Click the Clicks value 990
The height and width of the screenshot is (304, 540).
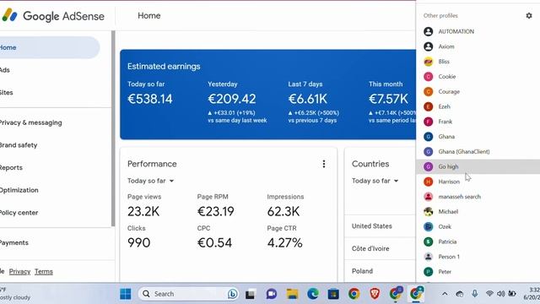point(138,242)
